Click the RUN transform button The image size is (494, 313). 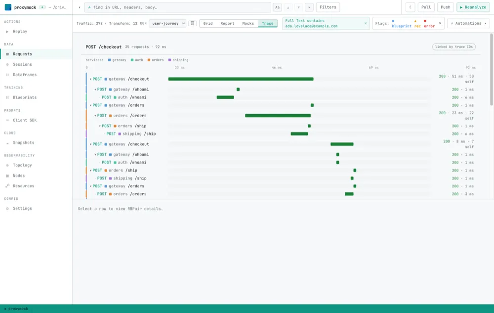(x=143, y=23)
